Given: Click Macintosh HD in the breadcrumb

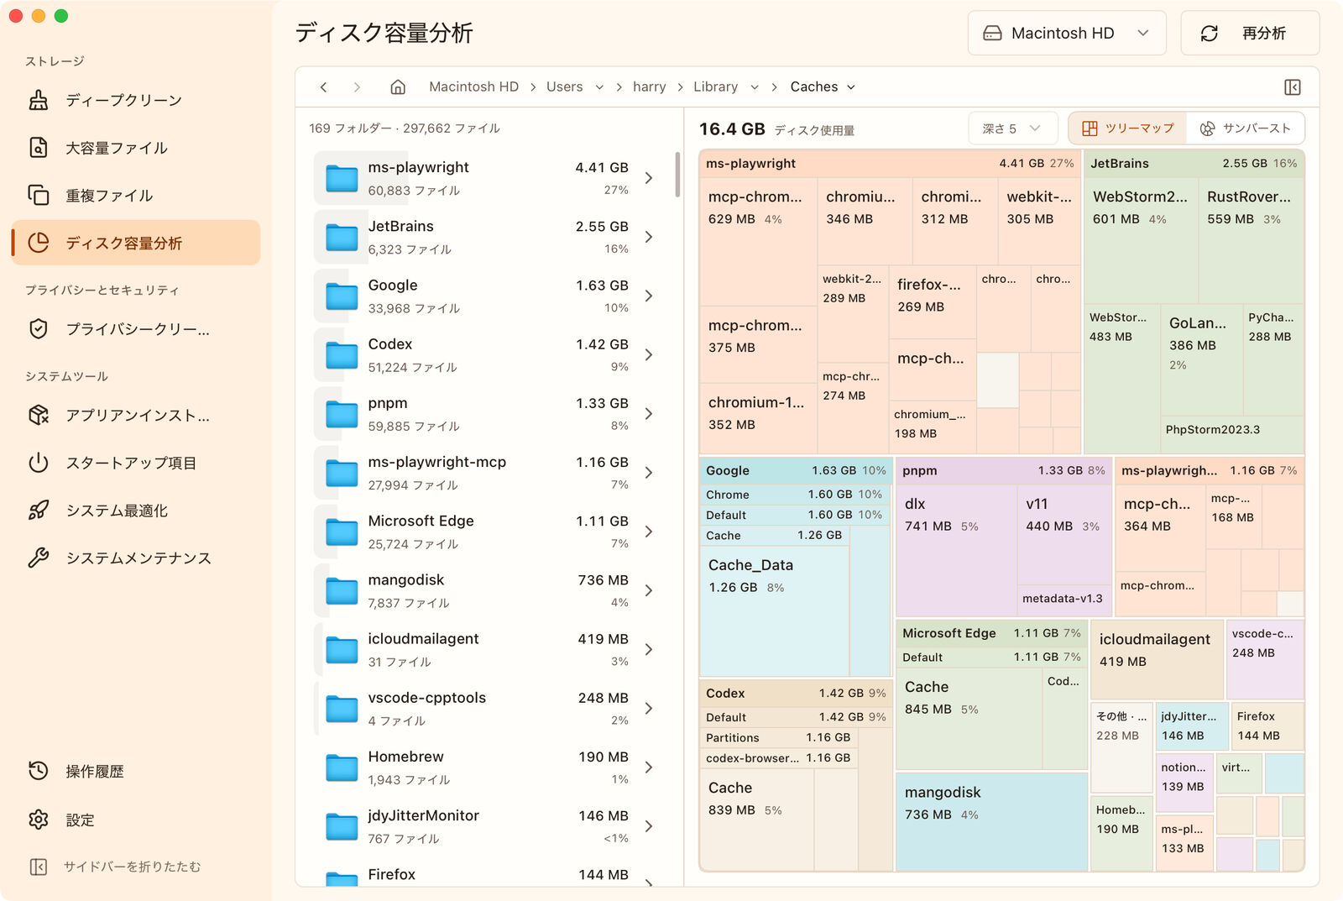Looking at the screenshot, I should (473, 86).
